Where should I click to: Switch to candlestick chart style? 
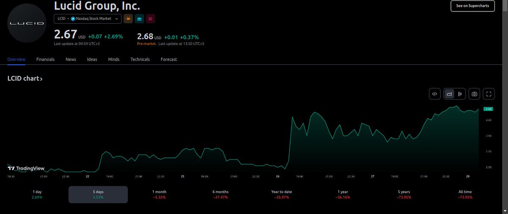[460, 94]
